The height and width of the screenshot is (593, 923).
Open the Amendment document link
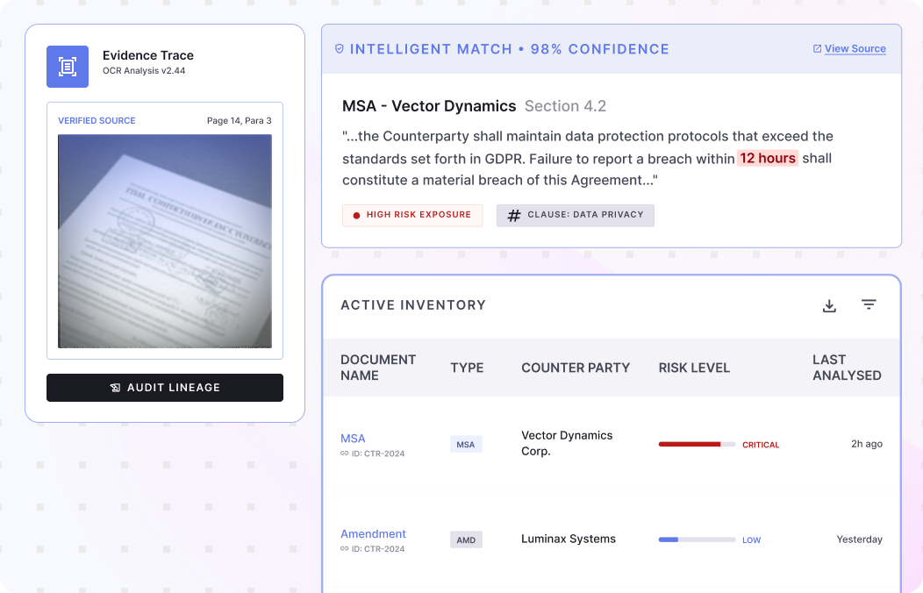373,533
